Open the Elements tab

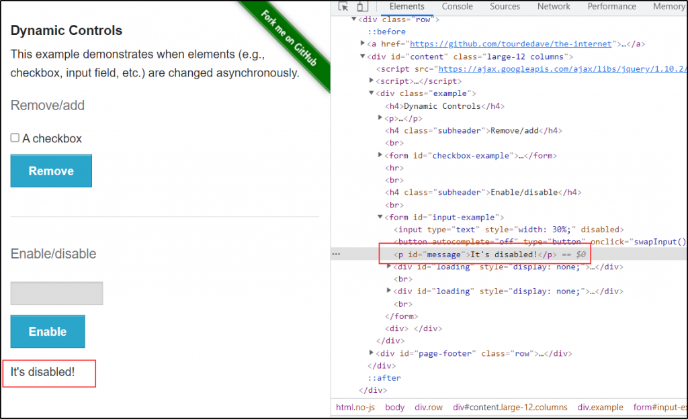[x=406, y=7]
